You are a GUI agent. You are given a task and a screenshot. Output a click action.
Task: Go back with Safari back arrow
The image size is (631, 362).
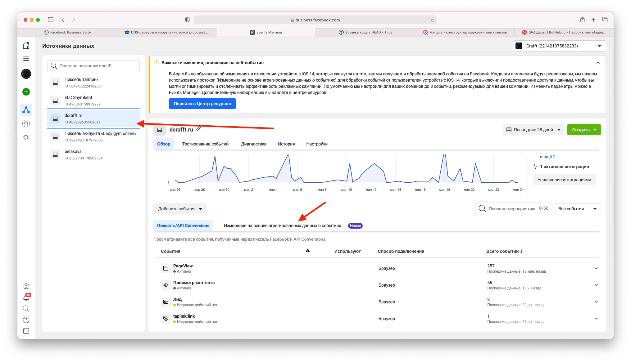point(63,20)
